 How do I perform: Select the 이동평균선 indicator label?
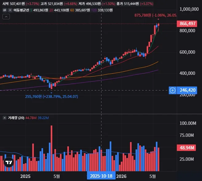coord(21,10)
